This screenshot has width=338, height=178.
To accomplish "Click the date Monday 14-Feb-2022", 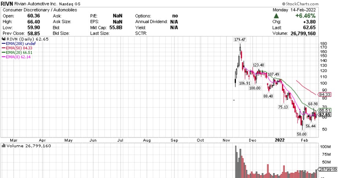I will click(294, 10).
